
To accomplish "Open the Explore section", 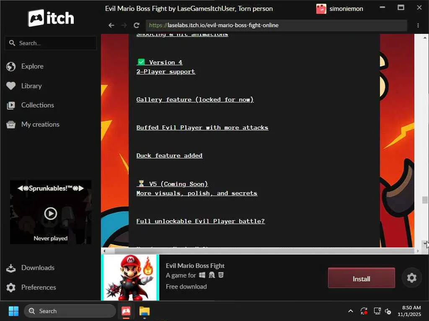I will 32,66.
